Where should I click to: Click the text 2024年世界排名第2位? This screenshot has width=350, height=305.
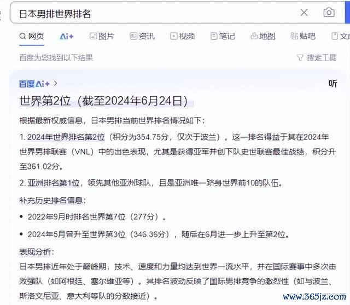point(66,137)
